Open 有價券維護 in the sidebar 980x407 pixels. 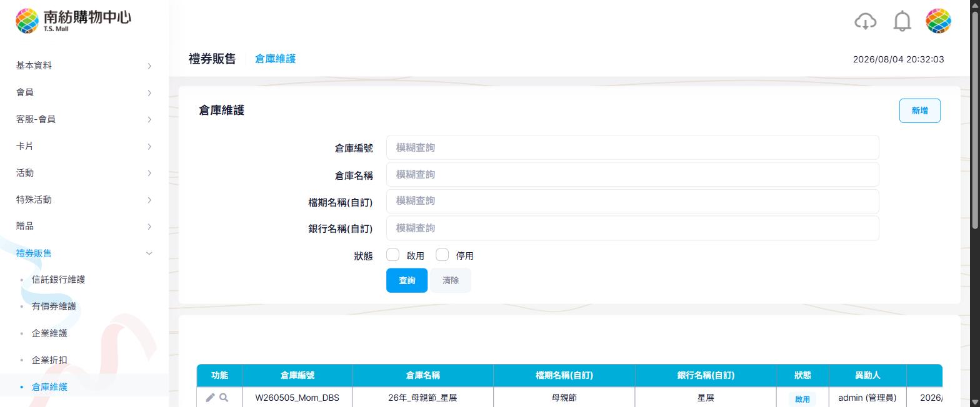54,306
